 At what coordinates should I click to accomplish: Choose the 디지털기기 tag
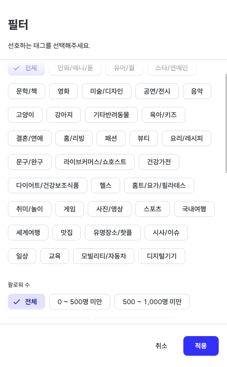pos(162,256)
